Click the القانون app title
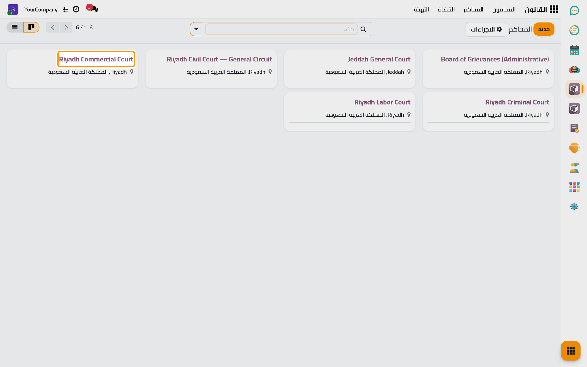587x367 pixels. 536,9
